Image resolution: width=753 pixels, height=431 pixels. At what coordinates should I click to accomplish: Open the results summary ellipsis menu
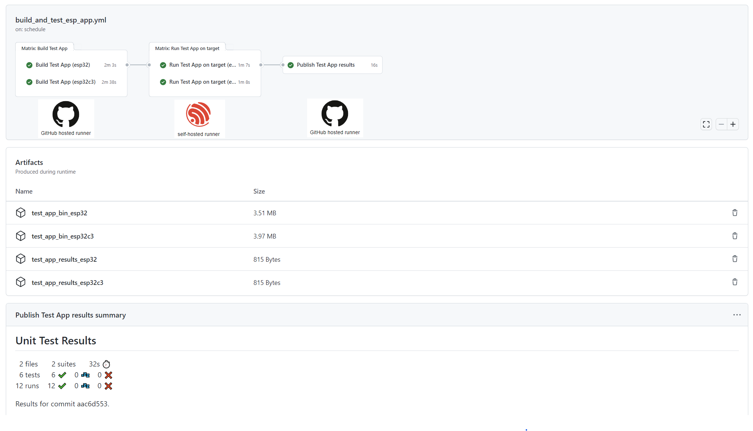[x=737, y=315]
